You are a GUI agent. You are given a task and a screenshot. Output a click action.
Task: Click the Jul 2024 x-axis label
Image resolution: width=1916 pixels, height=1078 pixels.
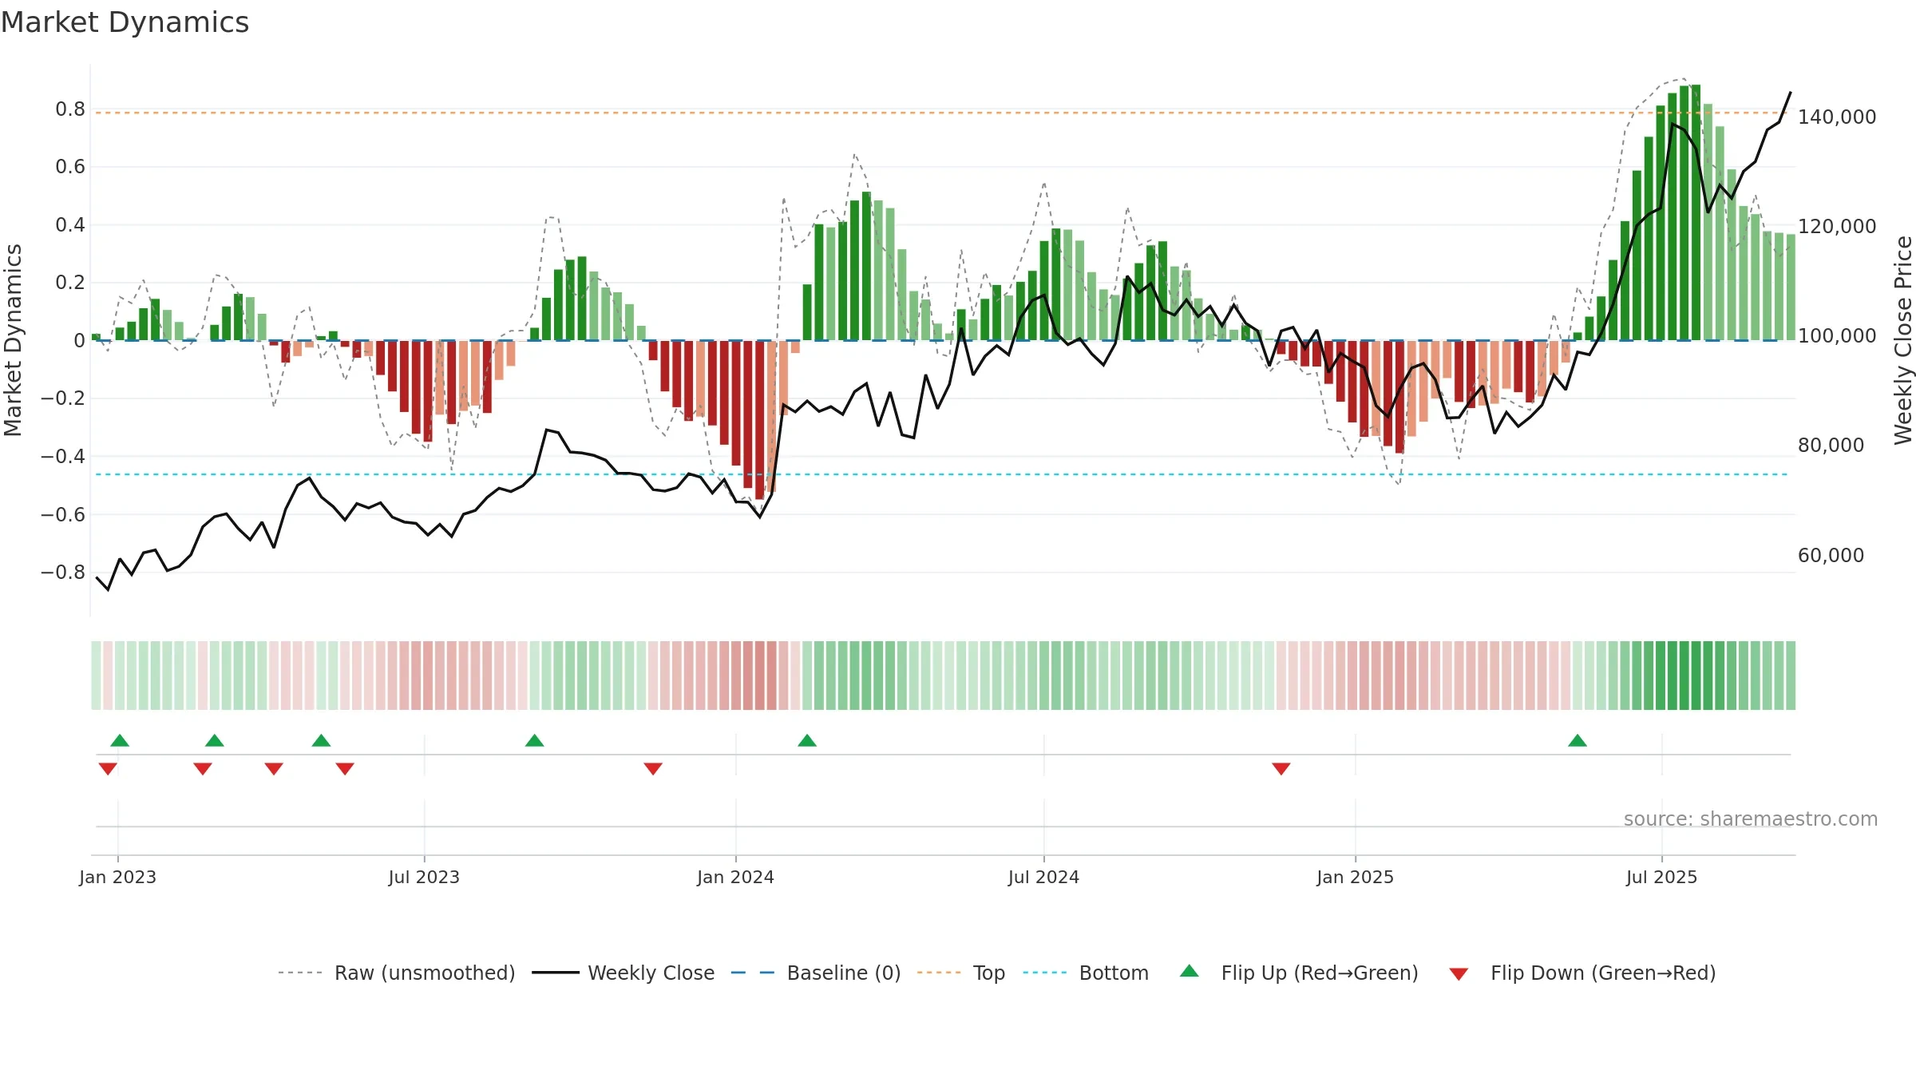click(1043, 877)
